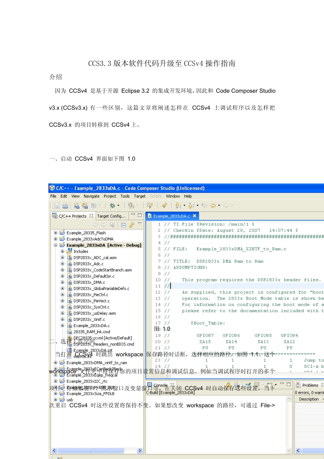Click projects panel scroll right arrow
324x459 pixels.
pyautogui.click(x=140, y=450)
